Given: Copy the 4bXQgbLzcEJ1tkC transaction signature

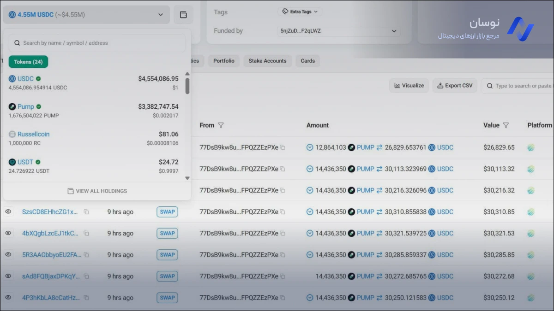Looking at the screenshot, I should 86,234.
